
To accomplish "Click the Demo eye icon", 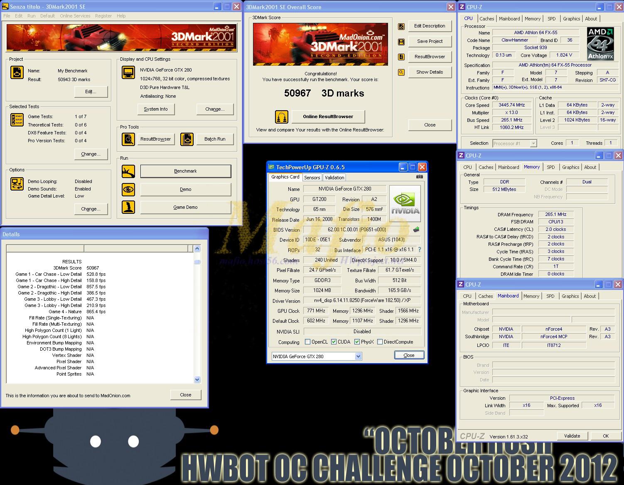I will coord(128,189).
